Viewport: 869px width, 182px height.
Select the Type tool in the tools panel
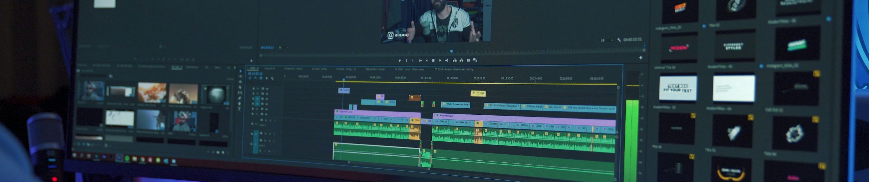pos(239,109)
